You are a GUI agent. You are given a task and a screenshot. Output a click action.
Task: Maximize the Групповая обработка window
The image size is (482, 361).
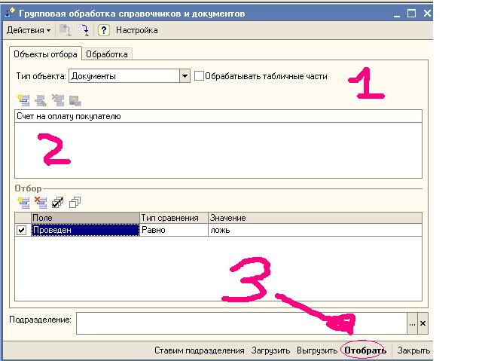click(x=412, y=14)
